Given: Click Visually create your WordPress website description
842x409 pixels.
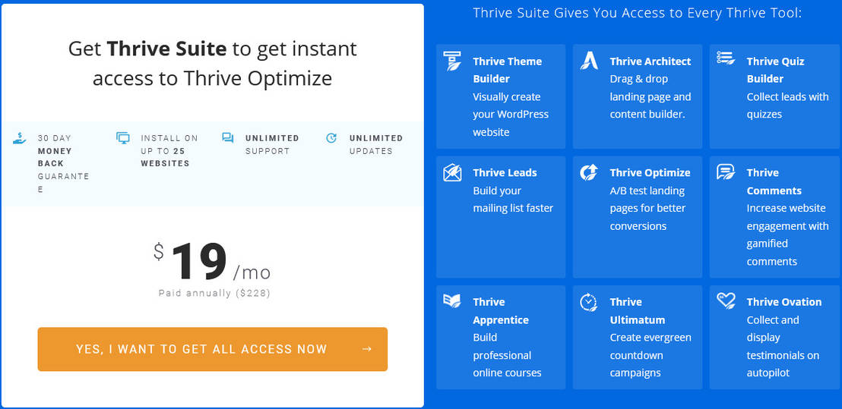Looking at the screenshot, I should coord(511,114).
